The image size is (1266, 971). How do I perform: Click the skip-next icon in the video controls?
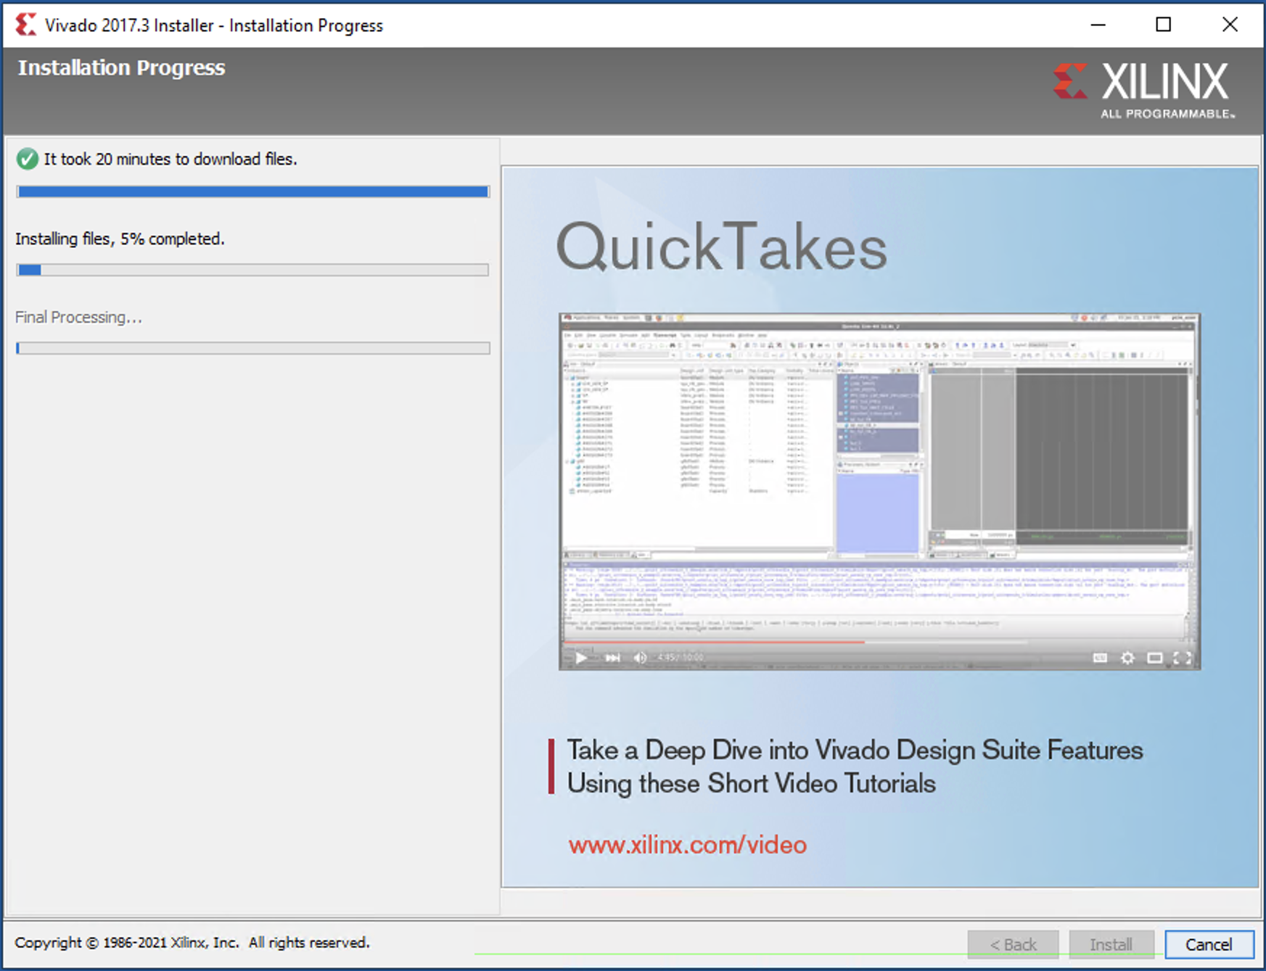click(613, 658)
